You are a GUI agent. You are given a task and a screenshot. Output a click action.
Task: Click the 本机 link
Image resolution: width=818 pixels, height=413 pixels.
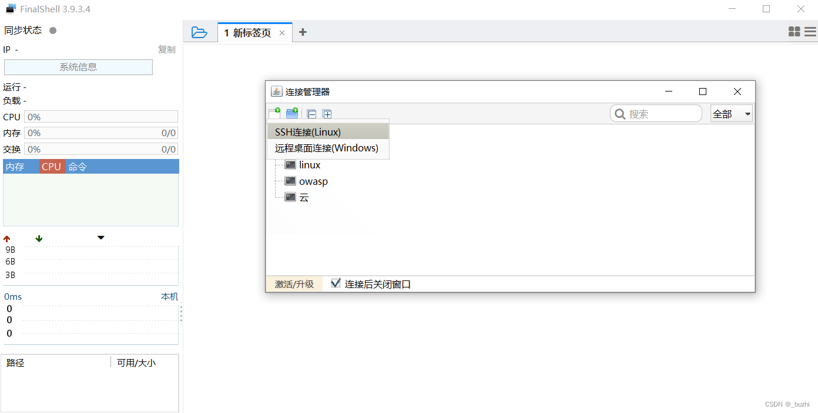pos(169,297)
